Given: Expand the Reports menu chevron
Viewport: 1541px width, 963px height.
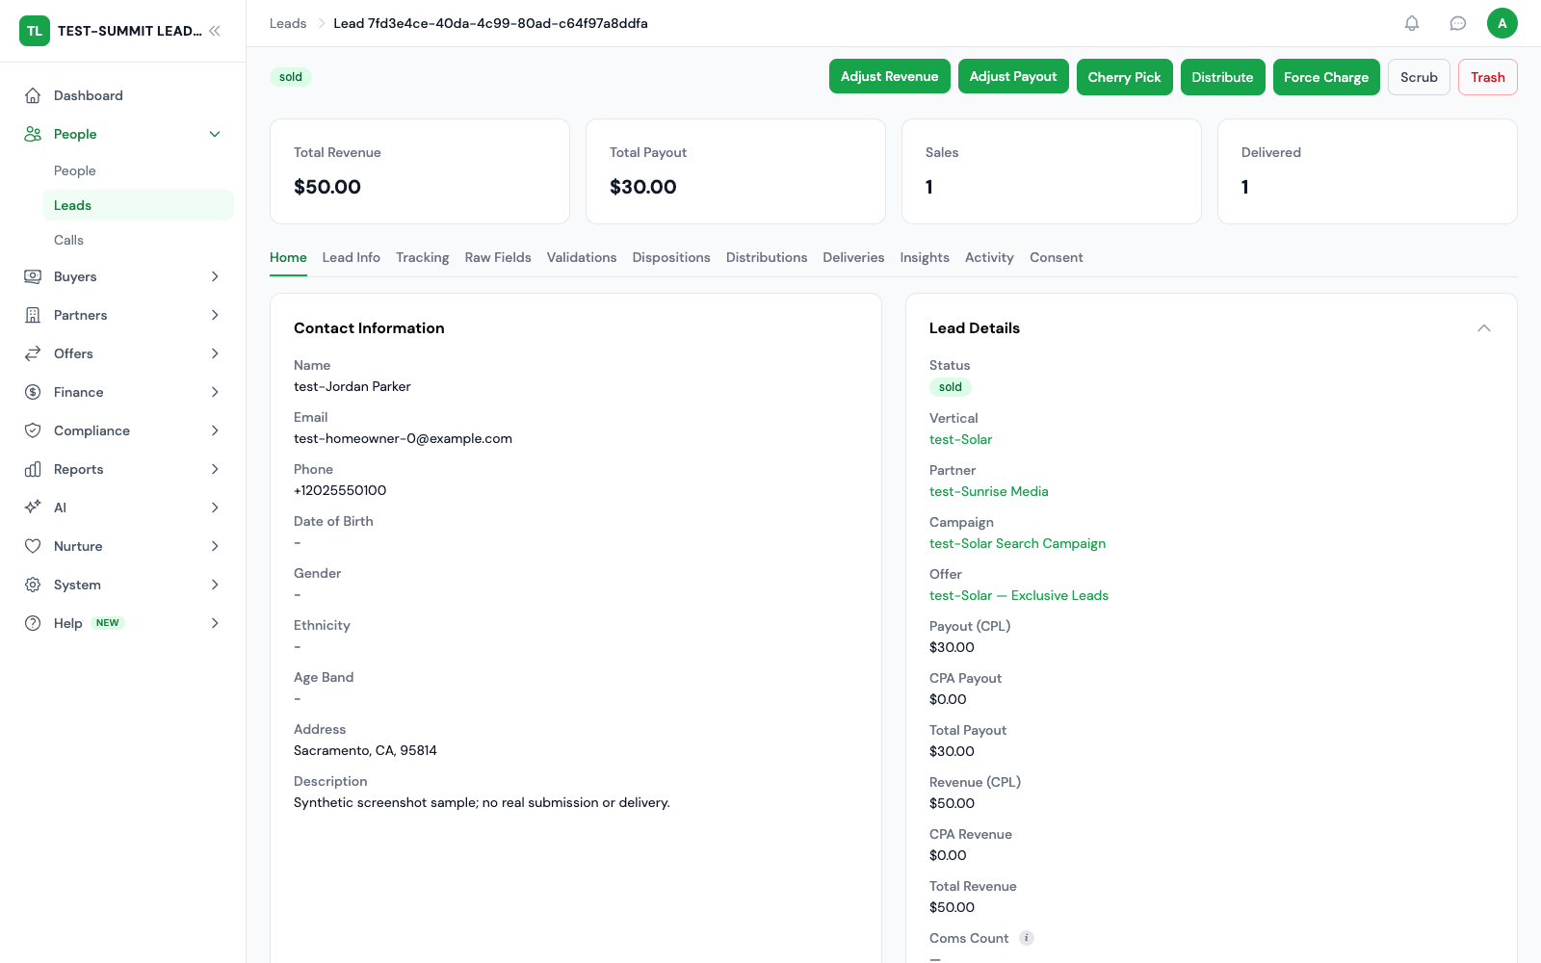Looking at the screenshot, I should [x=215, y=469].
